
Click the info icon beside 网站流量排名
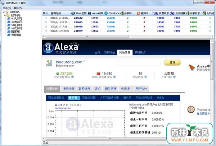tap(72, 77)
